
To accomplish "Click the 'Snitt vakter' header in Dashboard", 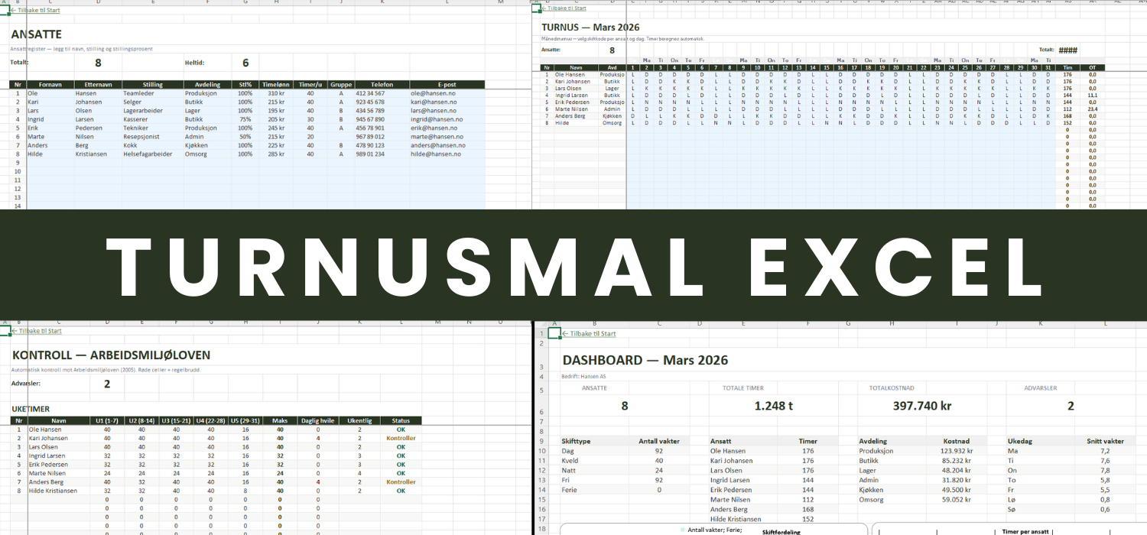I will click(1105, 441).
